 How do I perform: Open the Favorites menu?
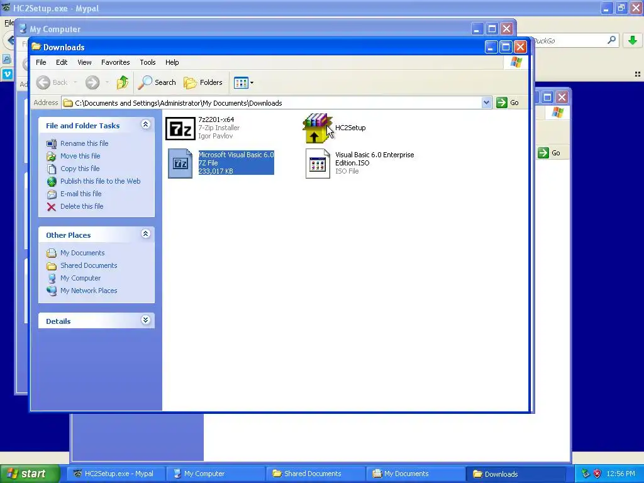(x=116, y=62)
